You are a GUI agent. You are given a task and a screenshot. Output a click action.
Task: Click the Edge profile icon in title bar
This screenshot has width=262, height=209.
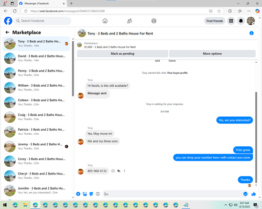(x=5, y=4)
